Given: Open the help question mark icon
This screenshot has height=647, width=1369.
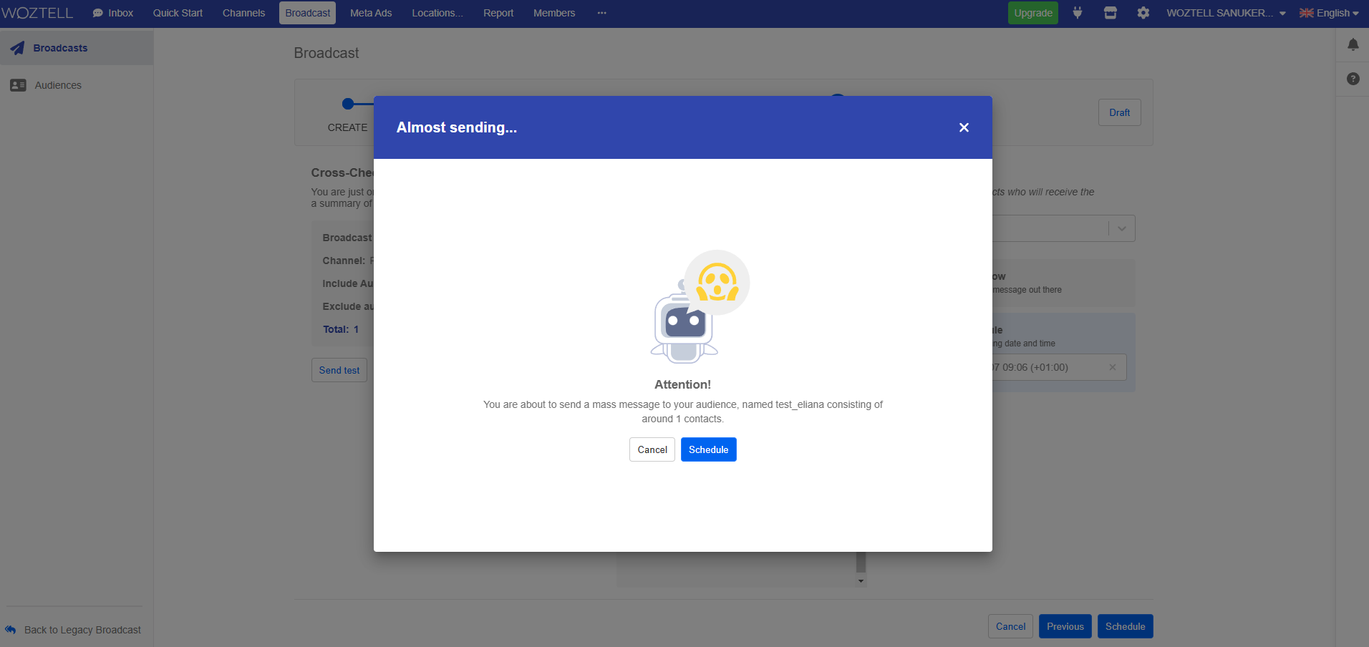Looking at the screenshot, I should click(1353, 79).
